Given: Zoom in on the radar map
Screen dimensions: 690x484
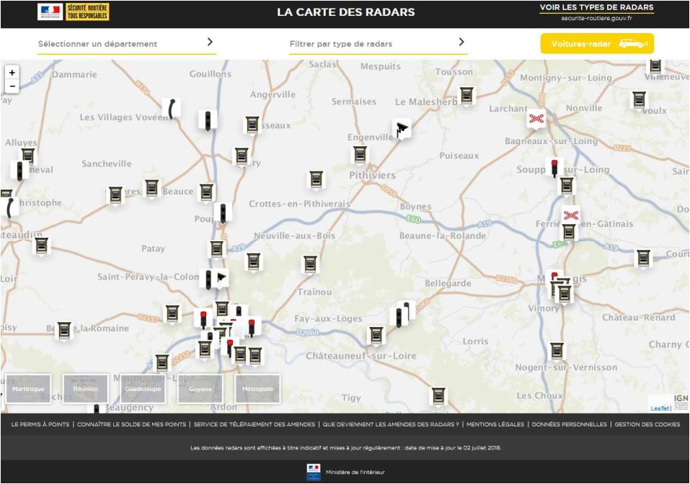Looking at the screenshot, I should pos(12,73).
